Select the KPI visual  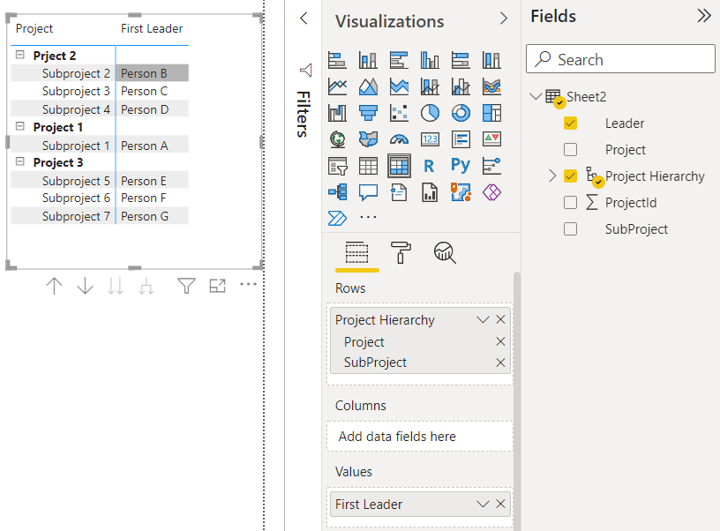[491, 139]
